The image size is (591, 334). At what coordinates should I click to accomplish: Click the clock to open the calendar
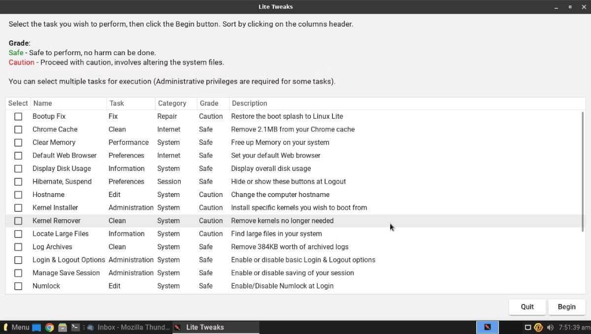tap(573, 327)
